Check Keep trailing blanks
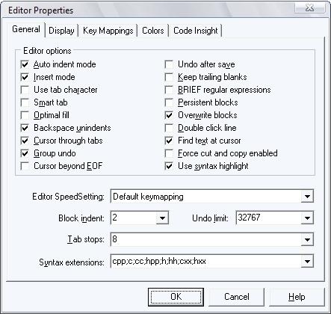This screenshot has width=331, height=314. tap(169, 77)
